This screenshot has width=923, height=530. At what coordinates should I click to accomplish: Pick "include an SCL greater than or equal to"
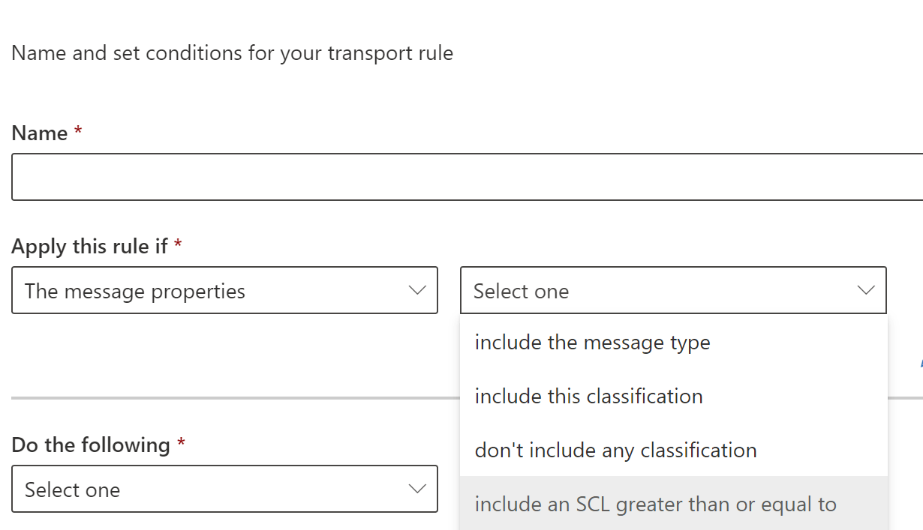coord(654,504)
